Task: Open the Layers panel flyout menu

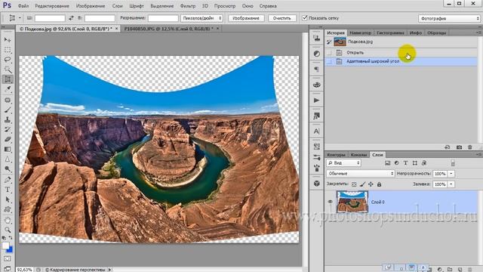Action: [x=478, y=154]
